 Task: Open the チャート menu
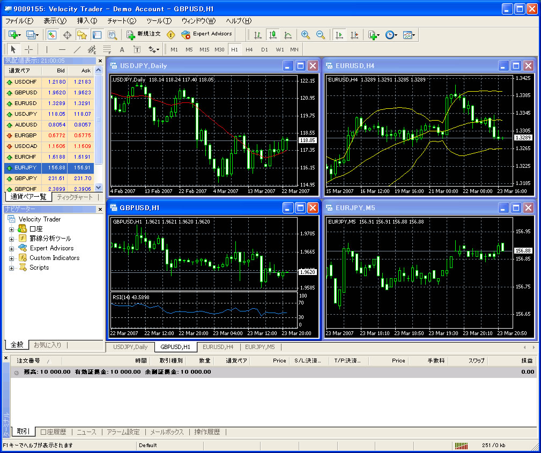tap(122, 21)
